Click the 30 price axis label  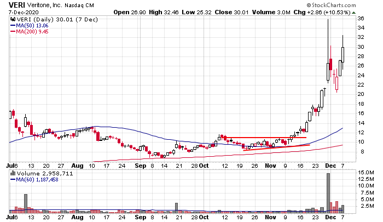tap(361, 47)
